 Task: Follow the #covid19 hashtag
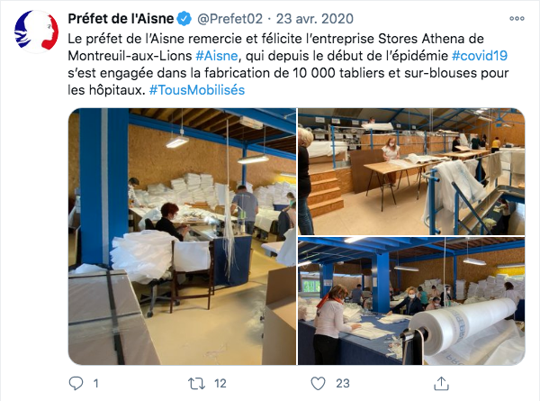(x=480, y=56)
